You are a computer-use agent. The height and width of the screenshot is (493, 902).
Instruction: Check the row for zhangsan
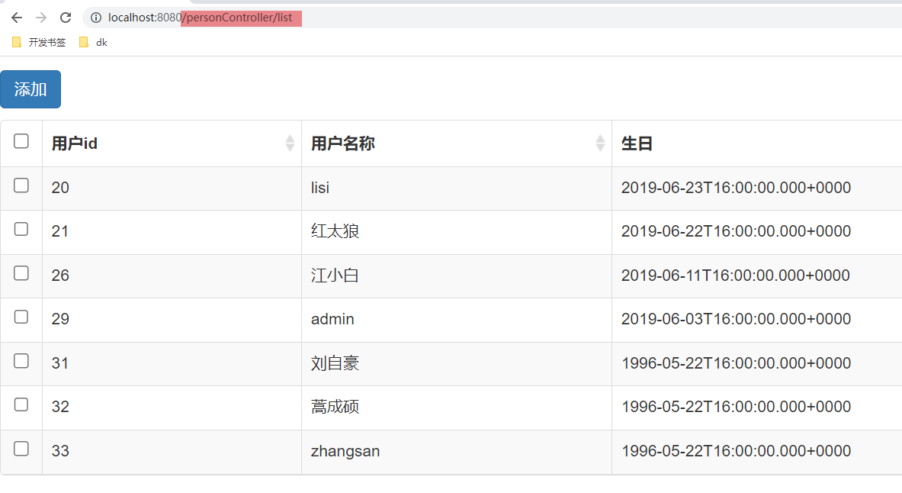coord(21,449)
